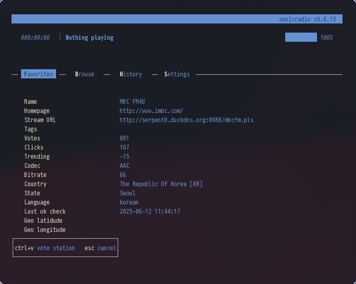This screenshot has height=284, width=356.
Task: Click the Homepage field label
Action: [x=37, y=111]
